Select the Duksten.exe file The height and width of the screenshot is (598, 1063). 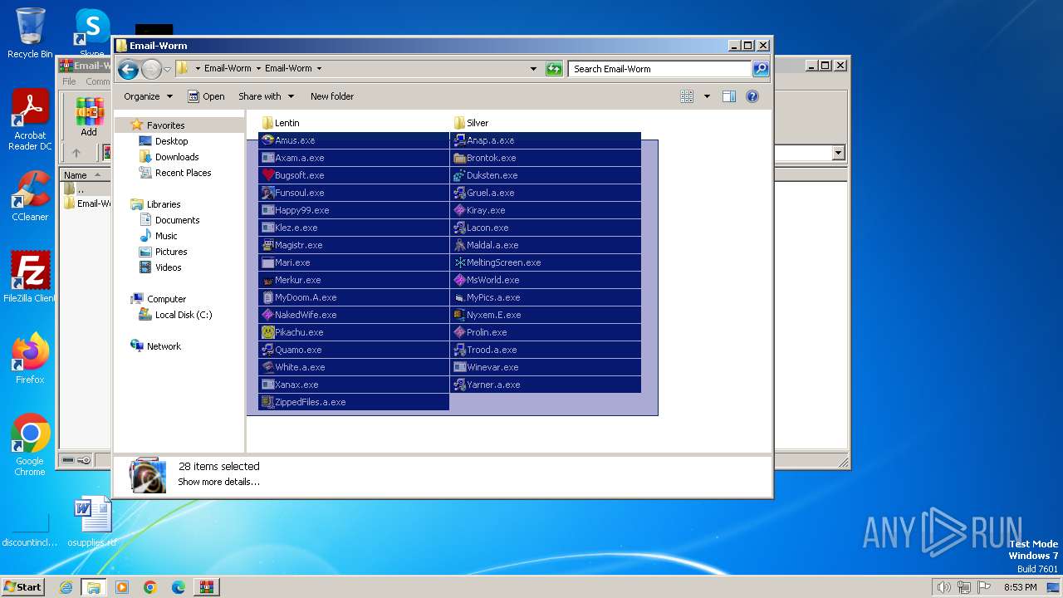coord(546,175)
